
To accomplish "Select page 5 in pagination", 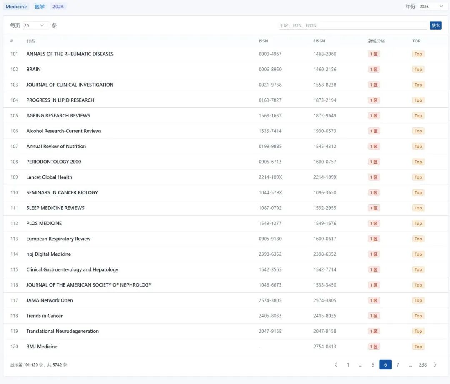I will [x=373, y=365].
